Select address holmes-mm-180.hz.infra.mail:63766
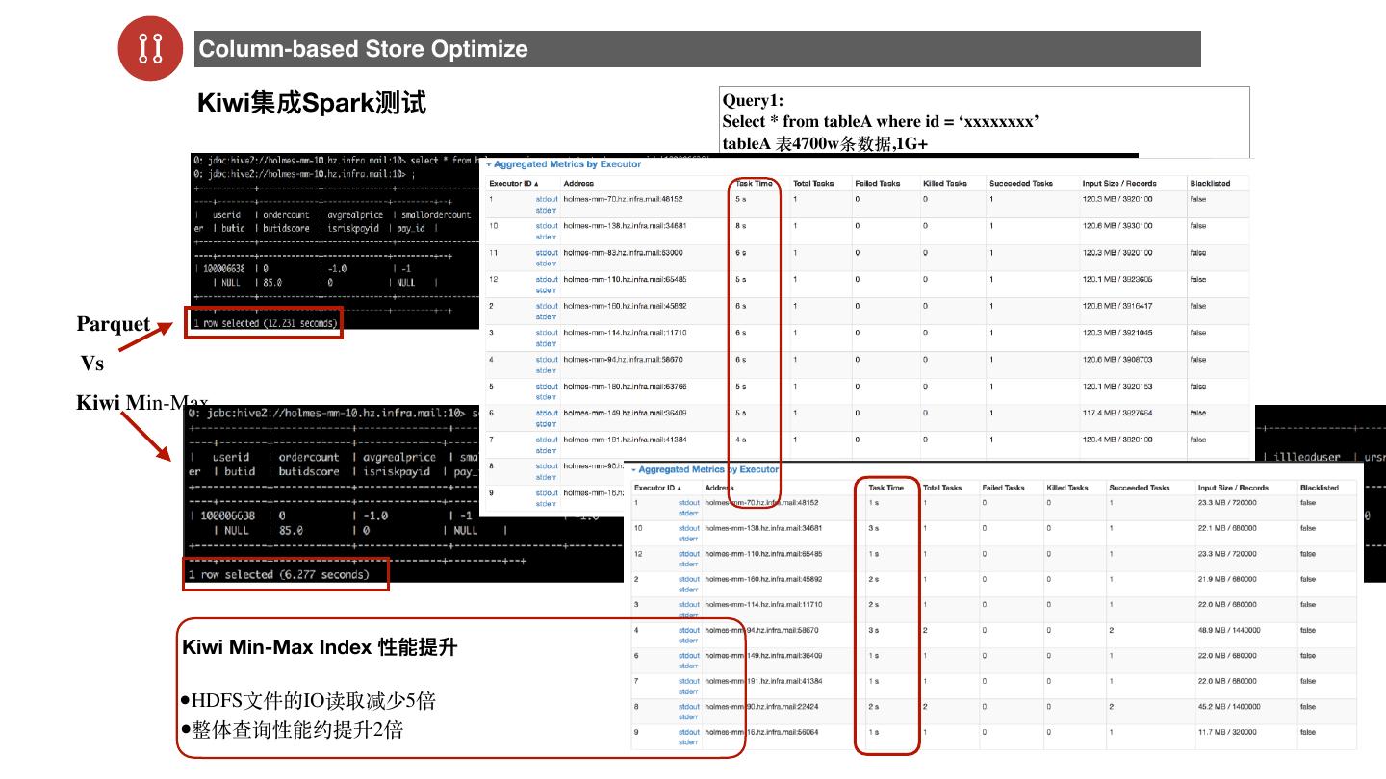 click(x=626, y=387)
